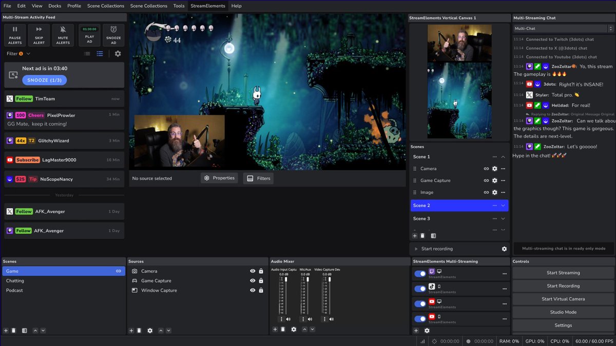
Task: Open scene filters icon in the bottom Scenes dock
Action: coord(24,331)
